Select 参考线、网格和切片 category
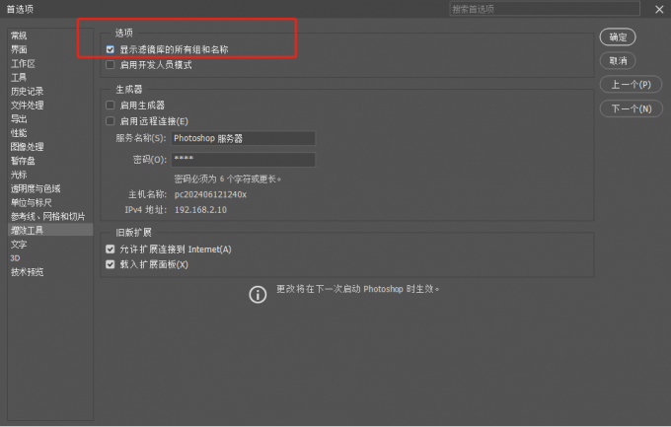The width and height of the screenshot is (671, 427). (x=48, y=217)
